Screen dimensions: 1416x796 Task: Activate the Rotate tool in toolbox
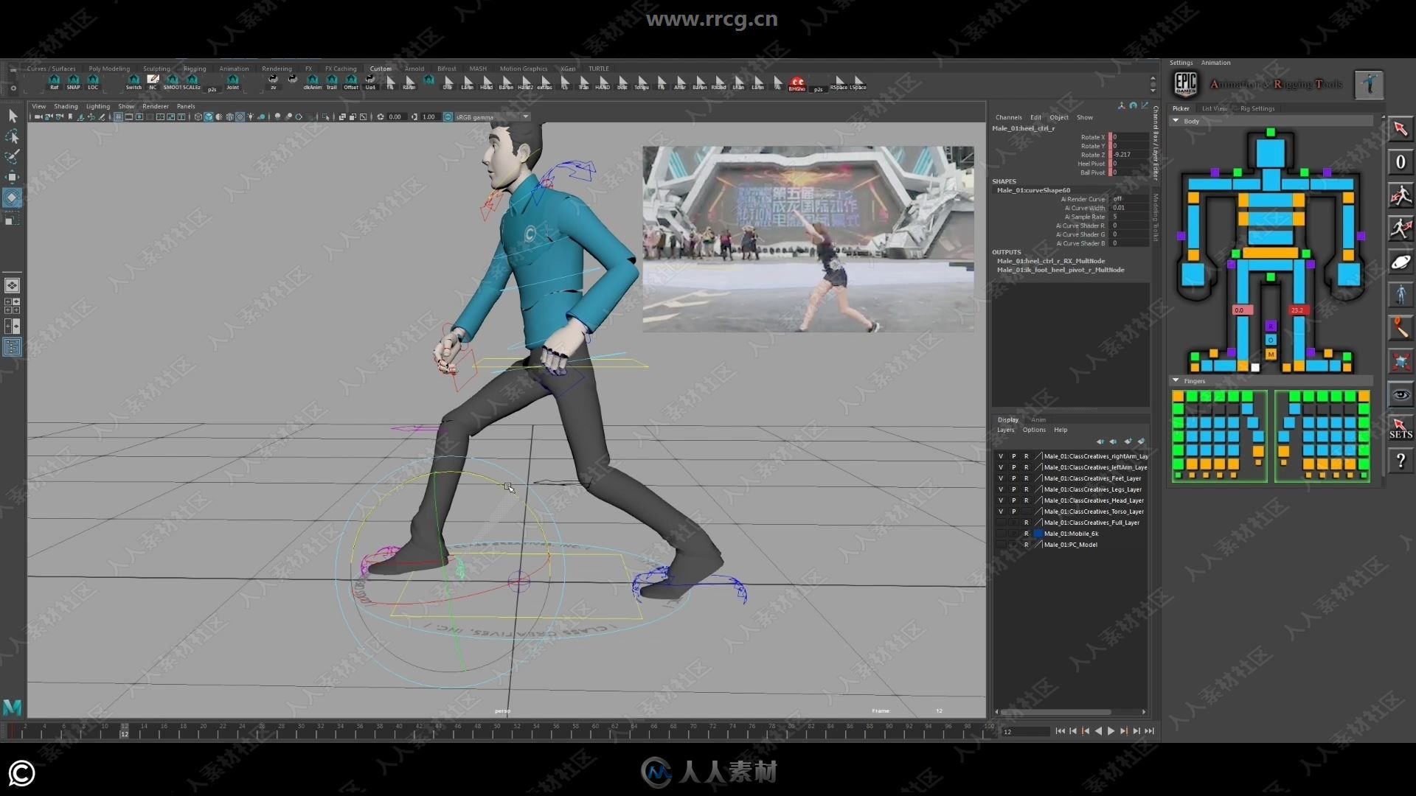tap(13, 198)
